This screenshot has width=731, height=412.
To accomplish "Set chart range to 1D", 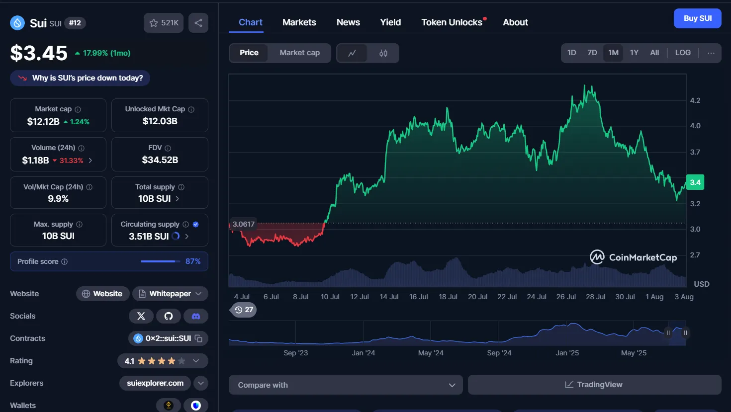I will point(572,53).
